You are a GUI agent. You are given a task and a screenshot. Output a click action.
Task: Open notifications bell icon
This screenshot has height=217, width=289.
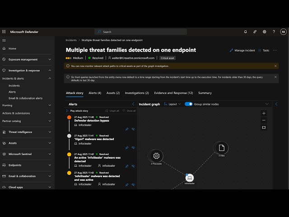[x=245, y=32]
